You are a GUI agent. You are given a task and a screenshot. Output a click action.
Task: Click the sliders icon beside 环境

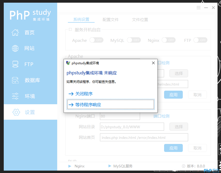tap(15, 96)
